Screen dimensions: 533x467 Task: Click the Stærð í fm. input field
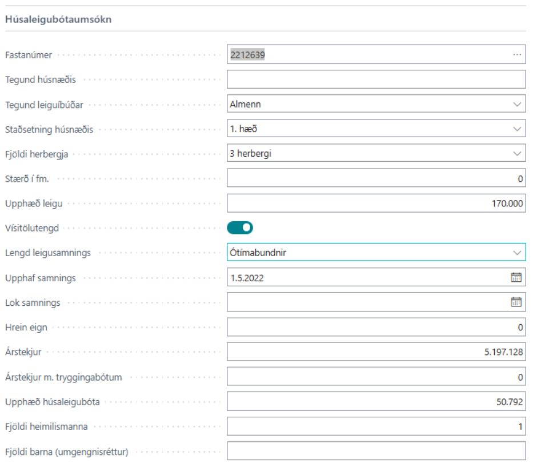[x=376, y=179]
